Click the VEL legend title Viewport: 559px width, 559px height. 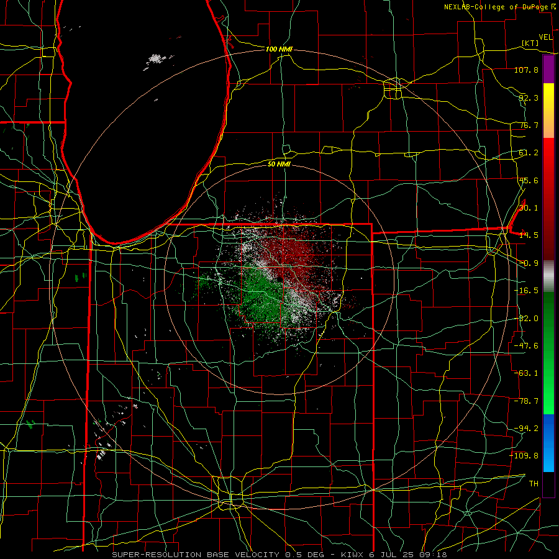[x=546, y=37]
